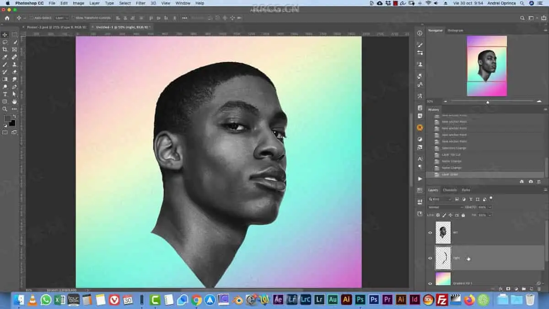Open the Layers panel flyout menu
Screen dimensions: 549x309
click(545, 190)
